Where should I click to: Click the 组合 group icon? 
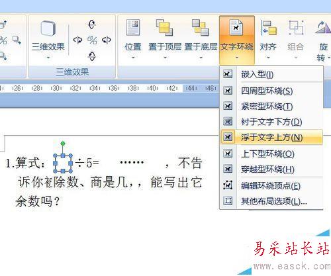click(x=296, y=28)
